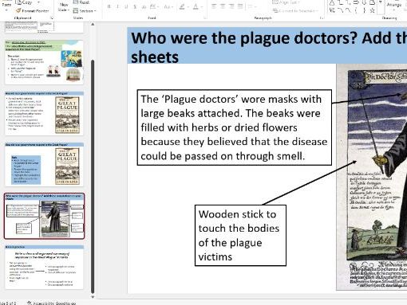
Task: Select the map slide thumbnail
Action: [x=44, y=62]
